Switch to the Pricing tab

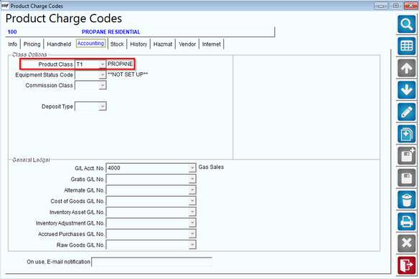coord(32,44)
